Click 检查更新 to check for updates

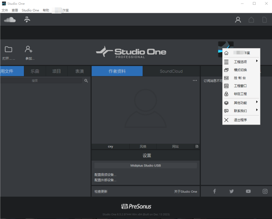pos(101,192)
